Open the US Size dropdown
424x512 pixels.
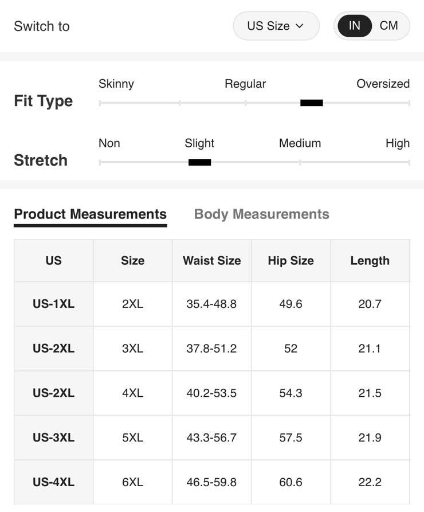click(275, 26)
